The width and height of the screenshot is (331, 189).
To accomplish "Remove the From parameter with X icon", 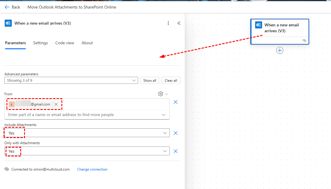I will (176, 102).
